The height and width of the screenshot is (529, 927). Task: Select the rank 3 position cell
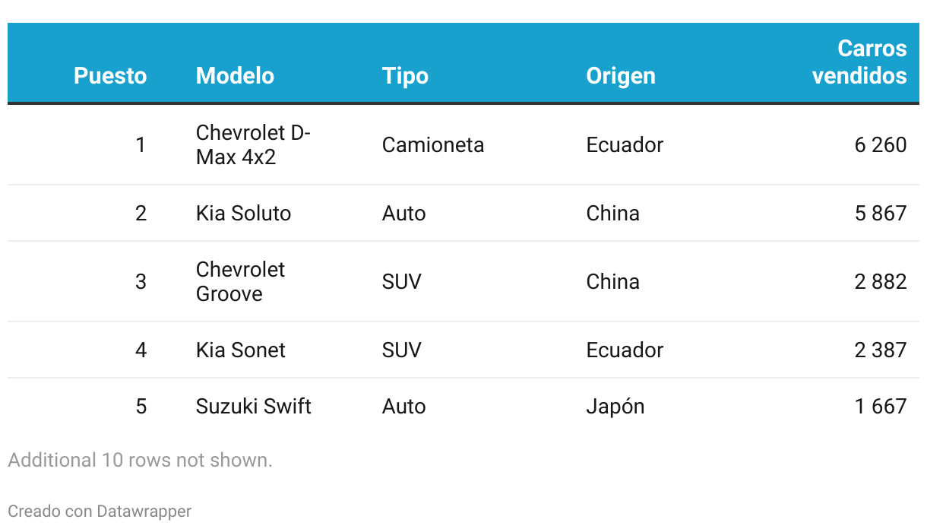point(141,281)
